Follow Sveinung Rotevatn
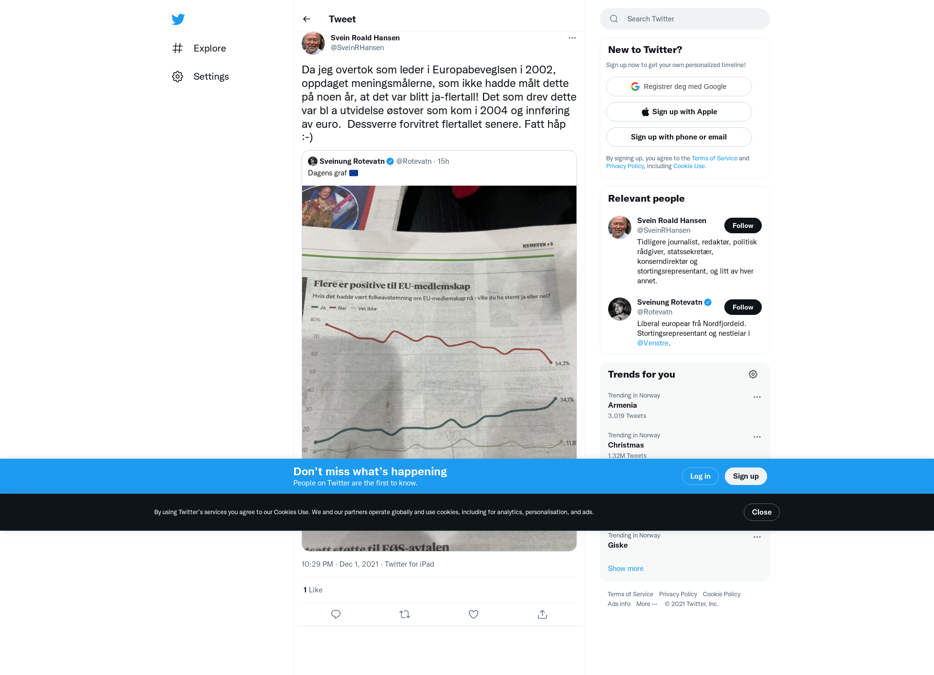Viewport: 934px width, 675px height. pos(743,307)
